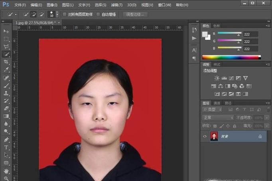Open the brush size picker dropdown
272x181 pixels.
[57, 14]
